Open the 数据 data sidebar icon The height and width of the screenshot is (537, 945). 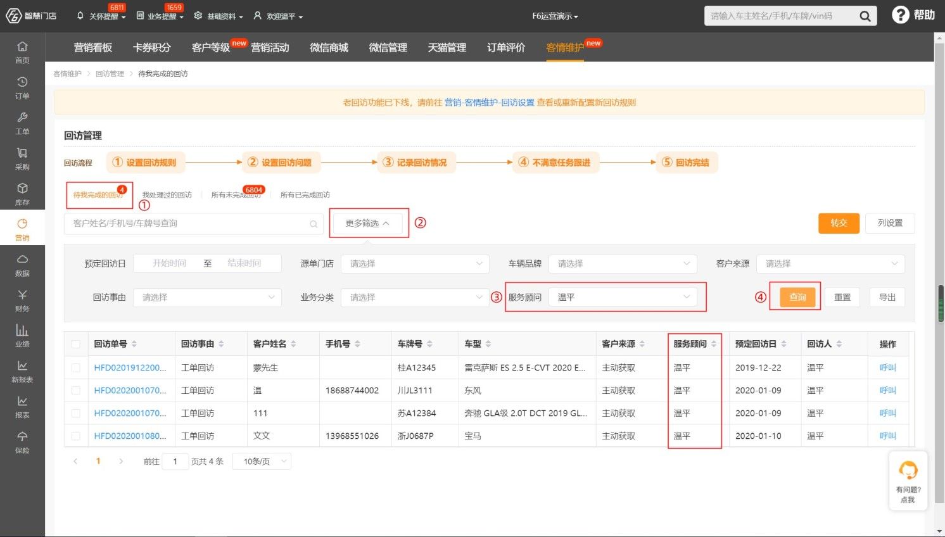coord(22,265)
